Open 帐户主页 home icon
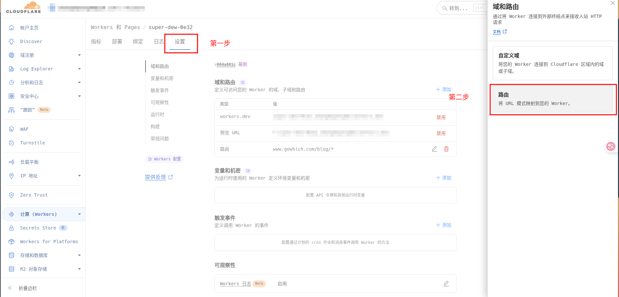The width and height of the screenshot is (619, 297). pos(11,28)
